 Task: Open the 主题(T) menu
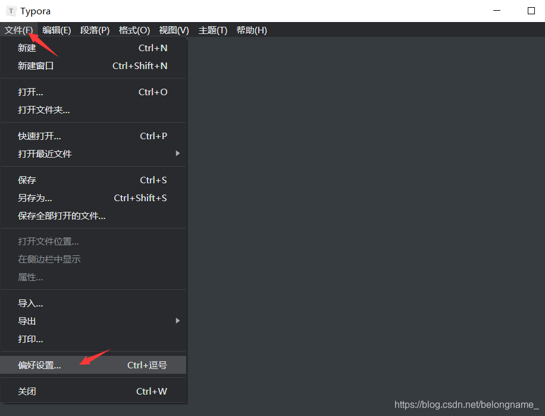click(x=213, y=30)
